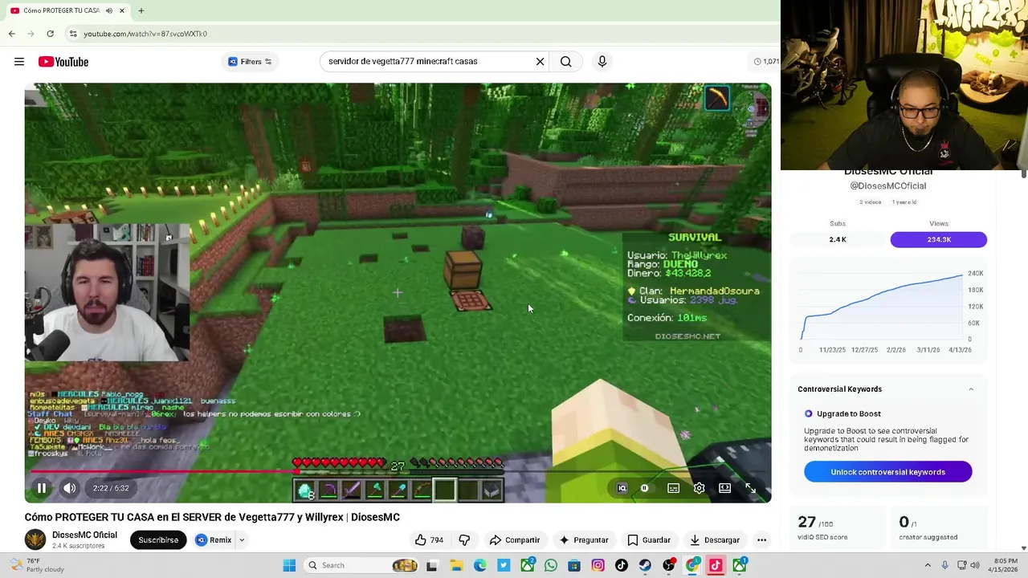Switch to theater mode

(724, 488)
